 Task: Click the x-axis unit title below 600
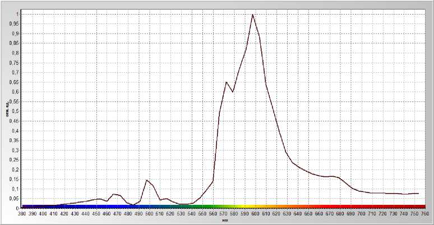(x=225, y=221)
